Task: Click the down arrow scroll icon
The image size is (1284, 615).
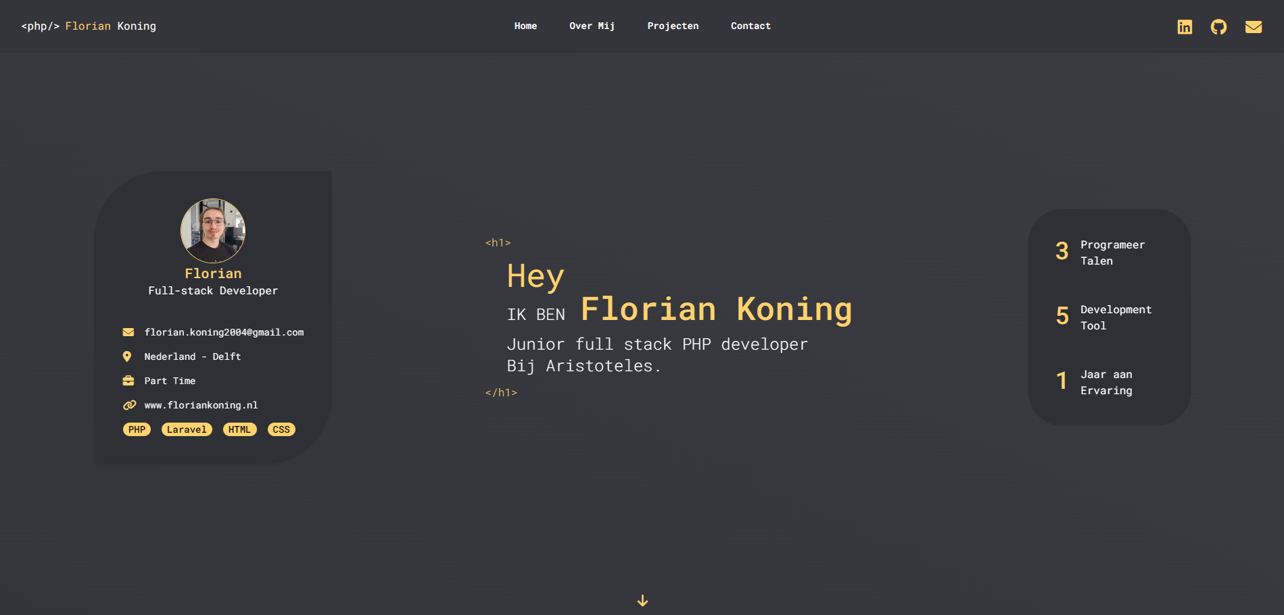Action: (x=642, y=600)
